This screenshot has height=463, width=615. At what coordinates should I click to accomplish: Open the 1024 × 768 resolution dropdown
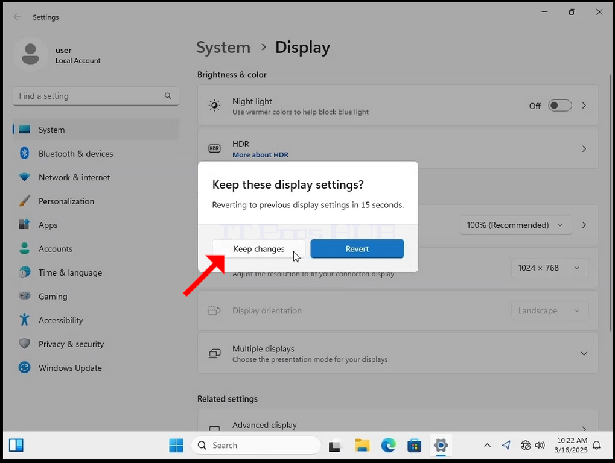pyautogui.click(x=549, y=268)
